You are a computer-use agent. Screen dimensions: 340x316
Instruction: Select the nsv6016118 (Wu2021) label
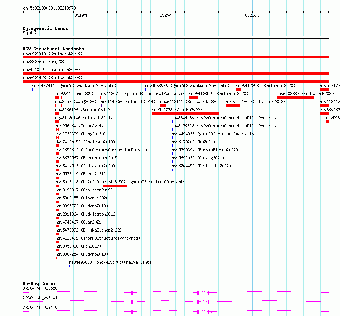click(x=77, y=182)
